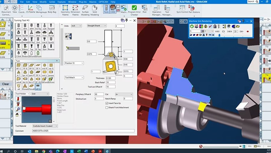Image resolution: width=271 pixels, height=153 pixels.
Task: Click the Back Relief input field
Action: (x=111, y=82)
